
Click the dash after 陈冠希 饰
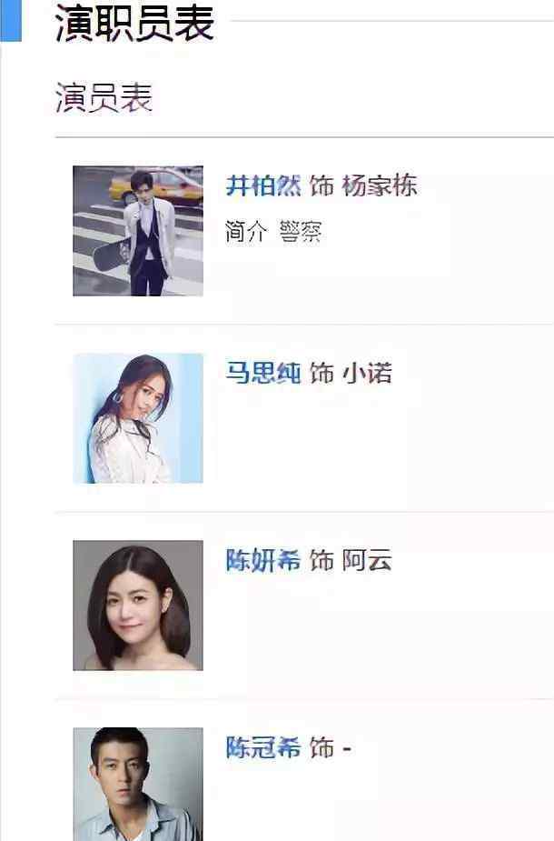(x=347, y=748)
